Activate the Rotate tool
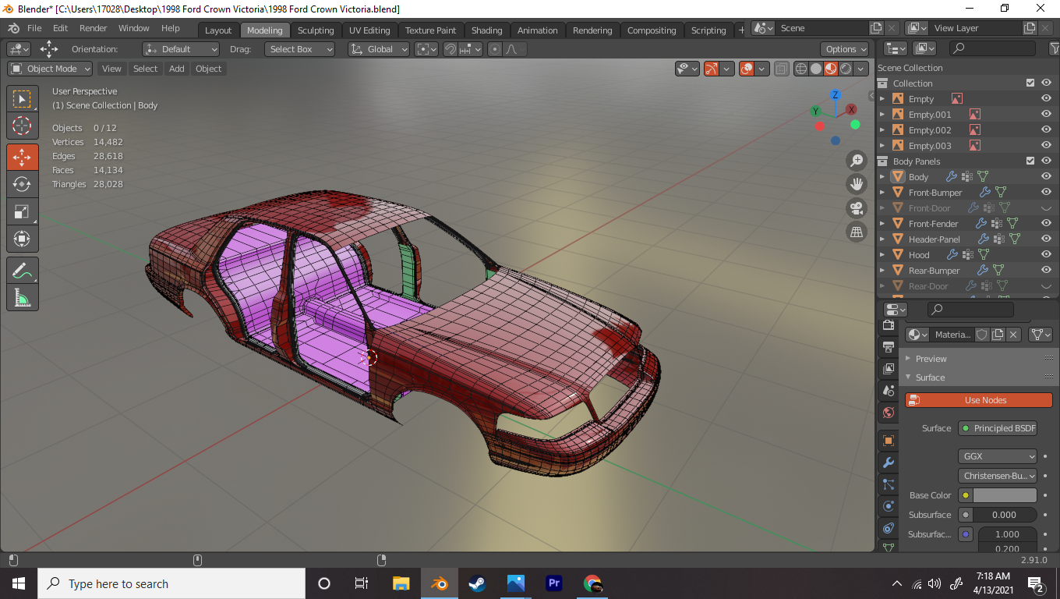The height and width of the screenshot is (599, 1060). tap(23, 184)
